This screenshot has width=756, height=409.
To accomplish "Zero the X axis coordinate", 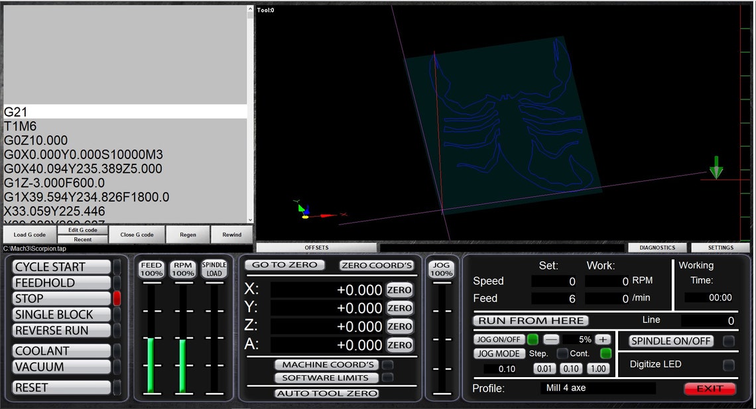I will click(399, 289).
